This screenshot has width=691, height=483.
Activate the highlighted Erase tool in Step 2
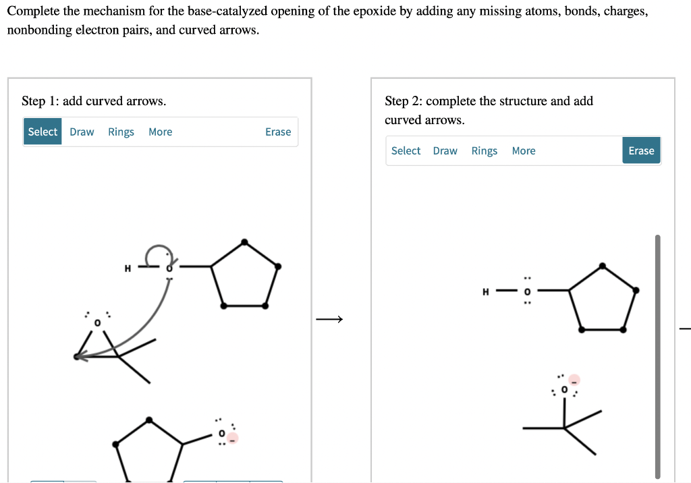[640, 150]
